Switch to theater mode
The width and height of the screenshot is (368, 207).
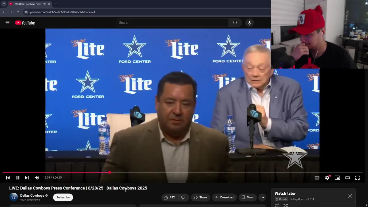pos(347,178)
